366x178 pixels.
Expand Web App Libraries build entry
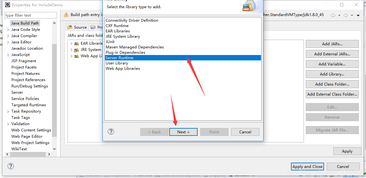(x=72, y=56)
